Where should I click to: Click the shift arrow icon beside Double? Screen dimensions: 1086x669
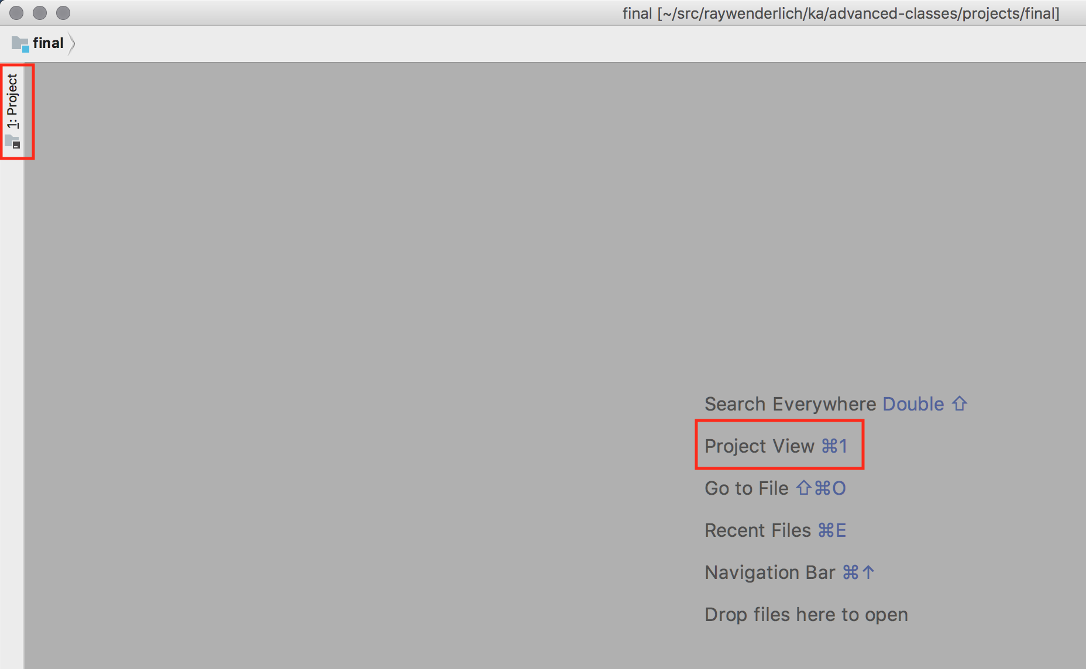[959, 404]
